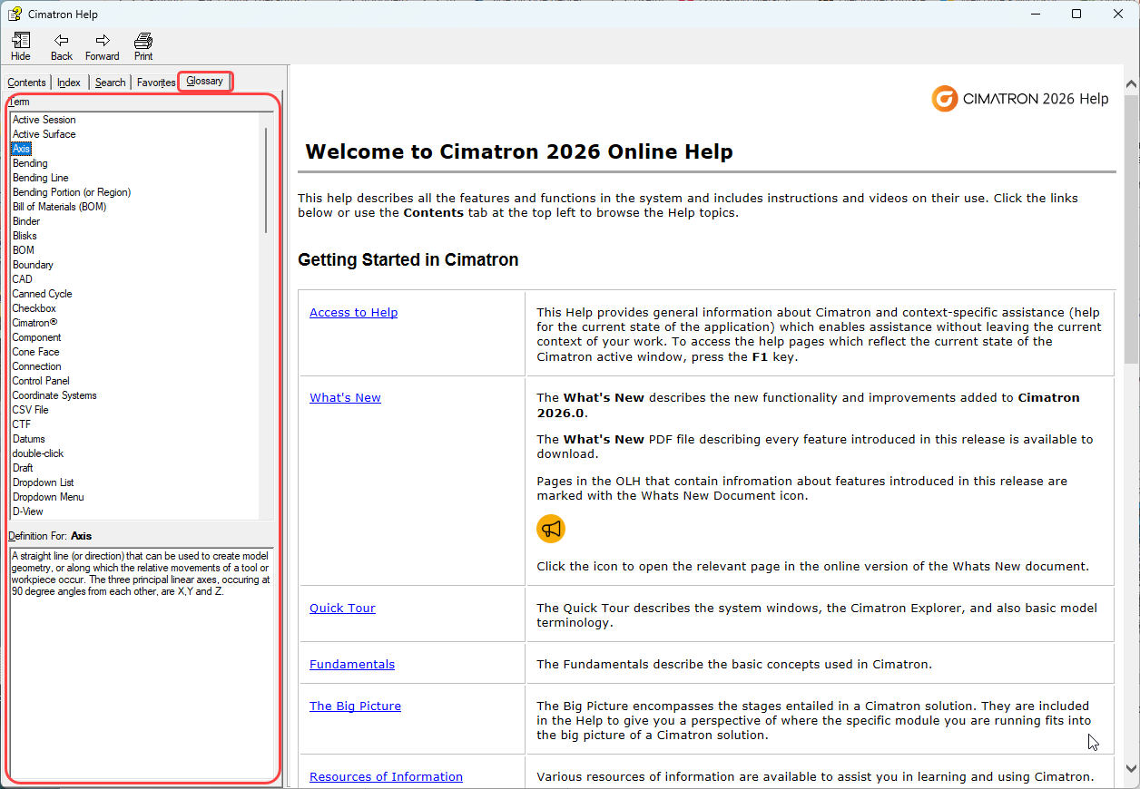Click inside the Axis definition text box
1140x789 pixels.
[142, 663]
